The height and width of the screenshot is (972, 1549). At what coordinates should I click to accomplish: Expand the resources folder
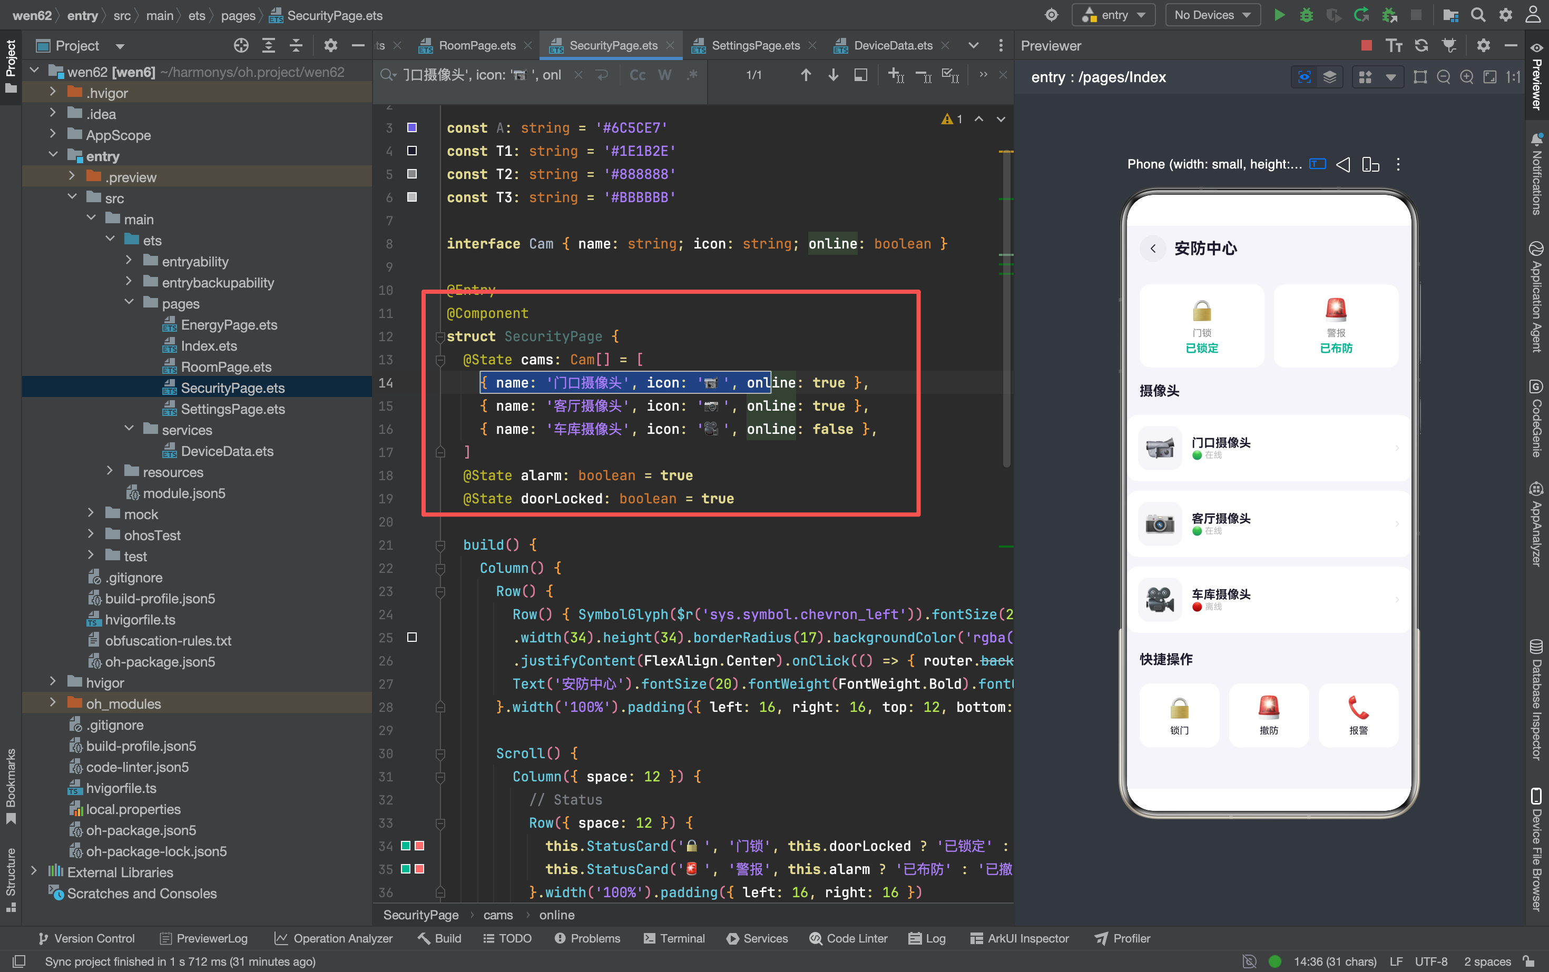(110, 471)
